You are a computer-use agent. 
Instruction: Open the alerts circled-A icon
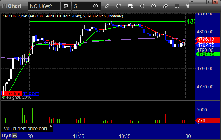pos(154,6)
